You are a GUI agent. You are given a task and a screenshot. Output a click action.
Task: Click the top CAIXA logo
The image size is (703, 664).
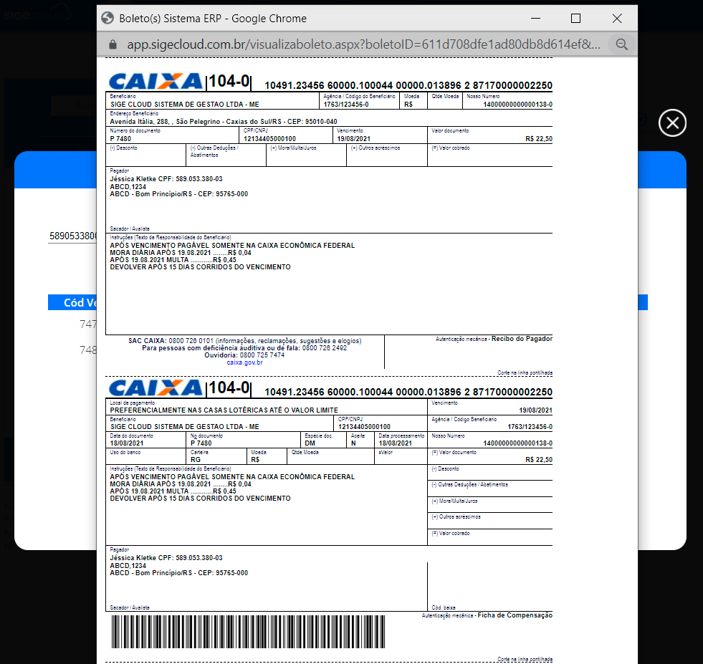pyautogui.click(x=156, y=82)
